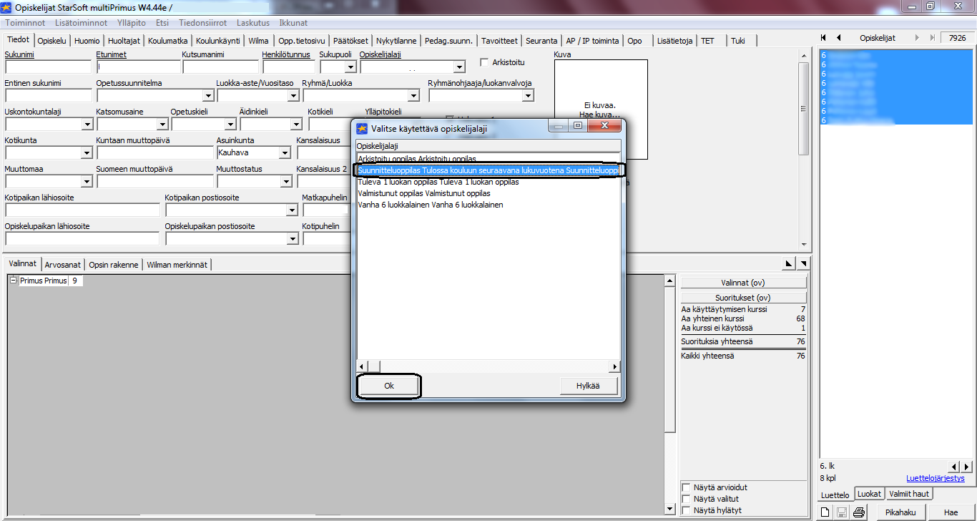This screenshot has height=521, width=977.
Task: Click the form area vertical scrollbar thumb
Action: [804, 107]
